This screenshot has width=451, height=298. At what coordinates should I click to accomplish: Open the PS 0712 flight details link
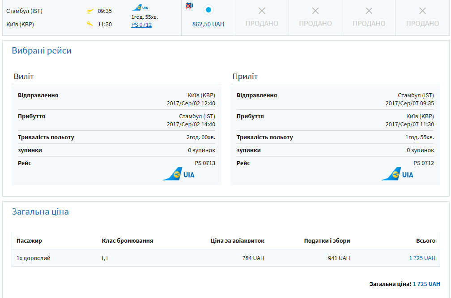141,25
